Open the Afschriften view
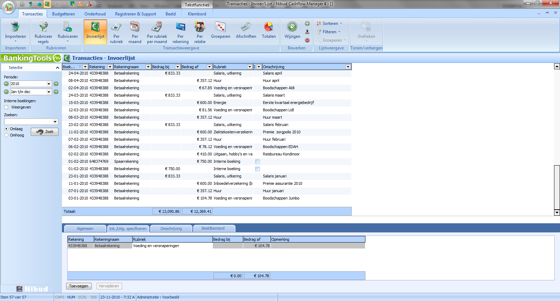The width and height of the screenshot is (560, 301). 246,30
